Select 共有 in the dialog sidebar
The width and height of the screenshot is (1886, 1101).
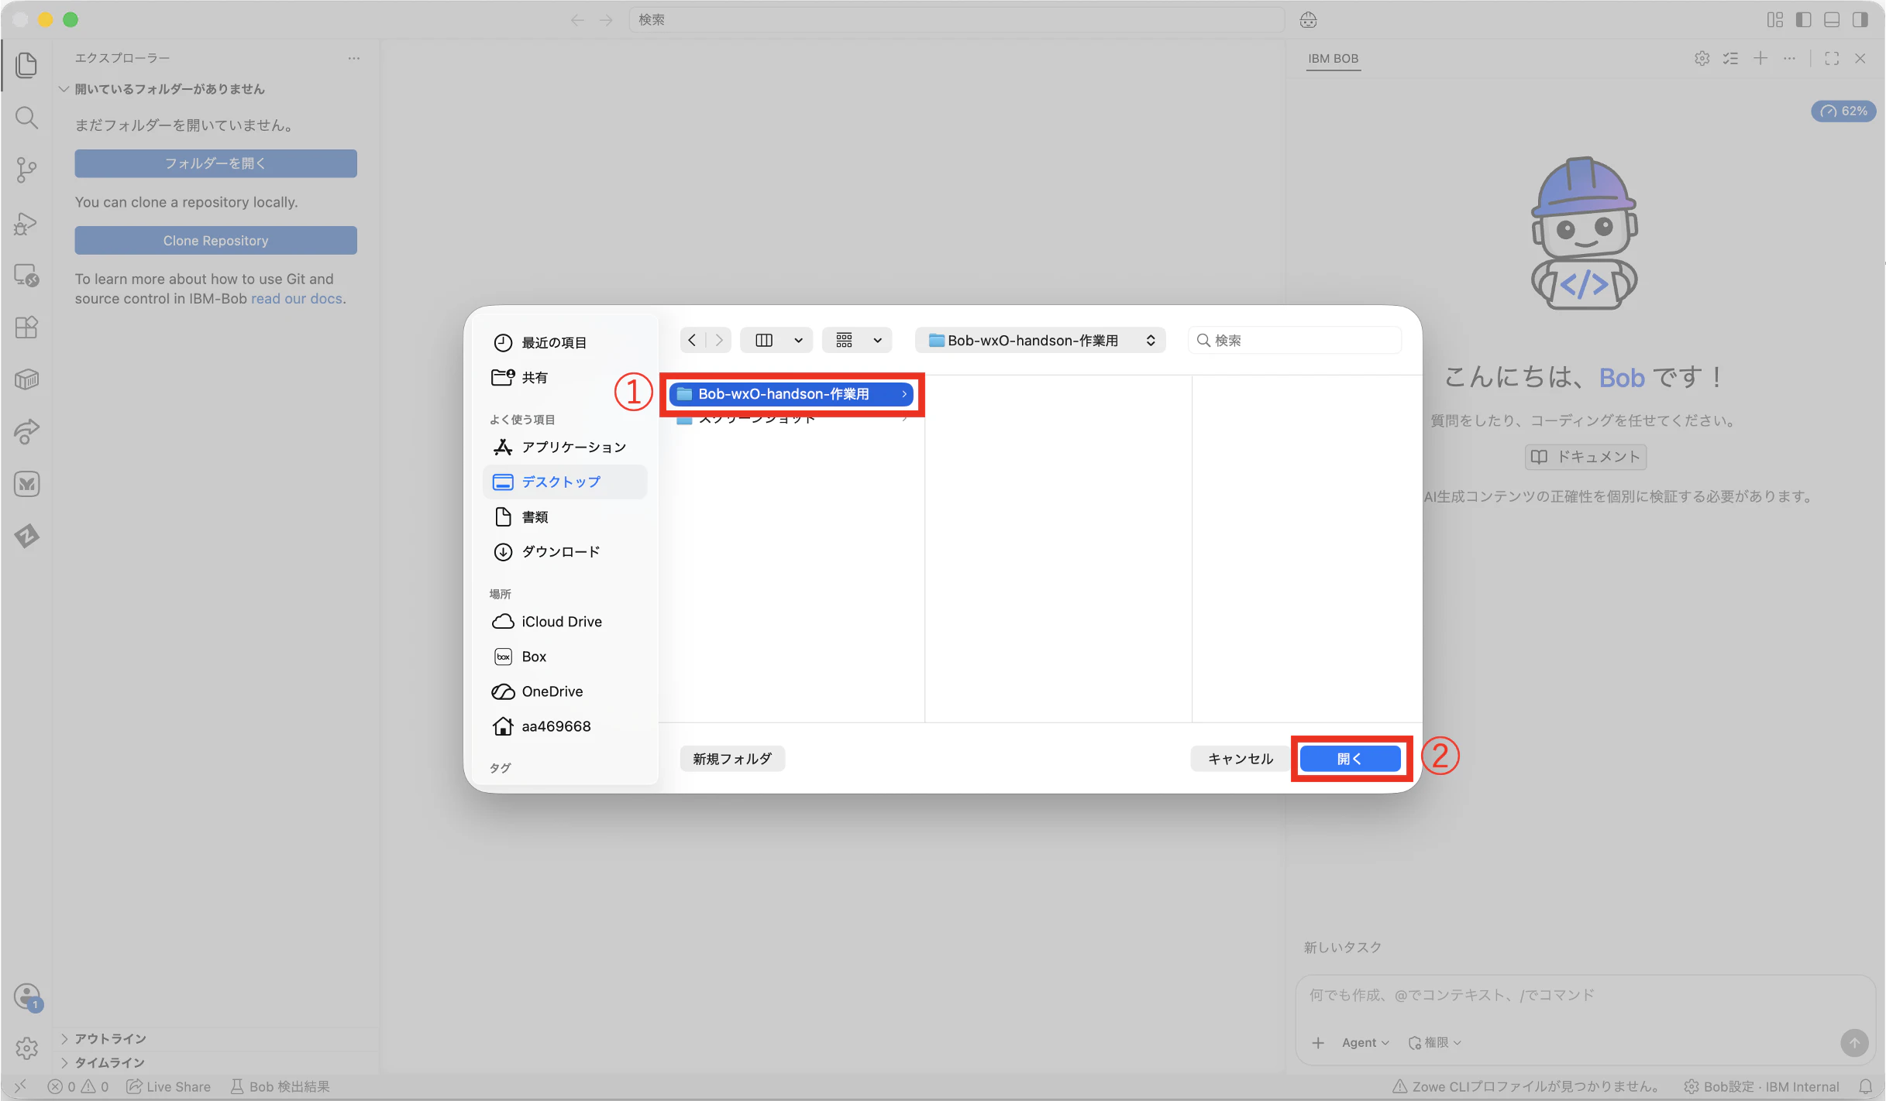pyautogui.click(x=566, y=377)
